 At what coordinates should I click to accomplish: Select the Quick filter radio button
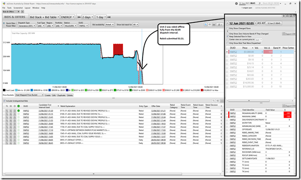(x=4, y=23)
